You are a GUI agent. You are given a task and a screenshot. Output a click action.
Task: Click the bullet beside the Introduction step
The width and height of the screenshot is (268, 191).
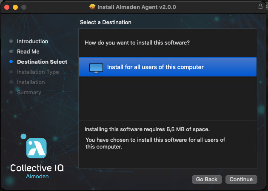click(x=11, y=42)
